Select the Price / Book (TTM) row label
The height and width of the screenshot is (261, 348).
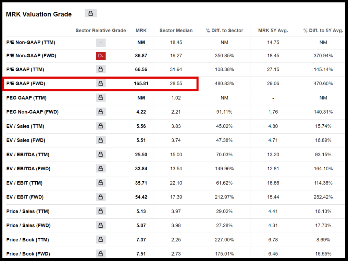(x=28, y=240)
